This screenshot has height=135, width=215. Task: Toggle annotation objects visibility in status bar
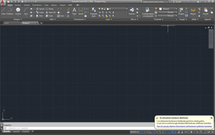point(175,132)
